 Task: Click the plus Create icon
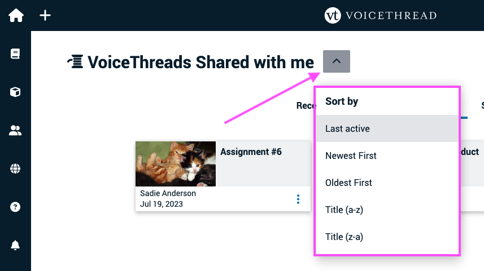click(45, 15)
